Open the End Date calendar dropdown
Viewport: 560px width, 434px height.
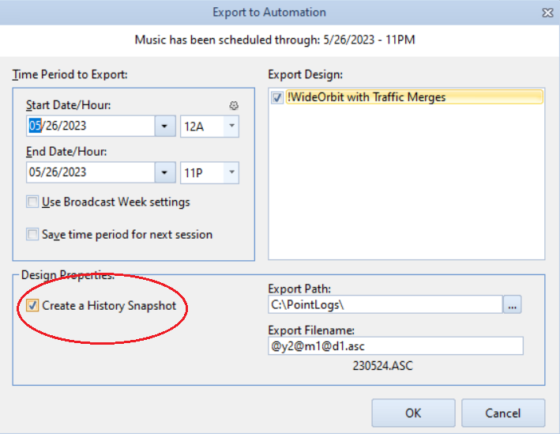(164, 172)
